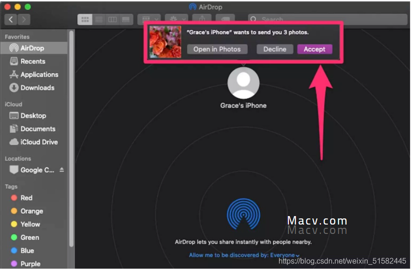Eject the Google C... volume
411x270 pixels.
point(62,170)
